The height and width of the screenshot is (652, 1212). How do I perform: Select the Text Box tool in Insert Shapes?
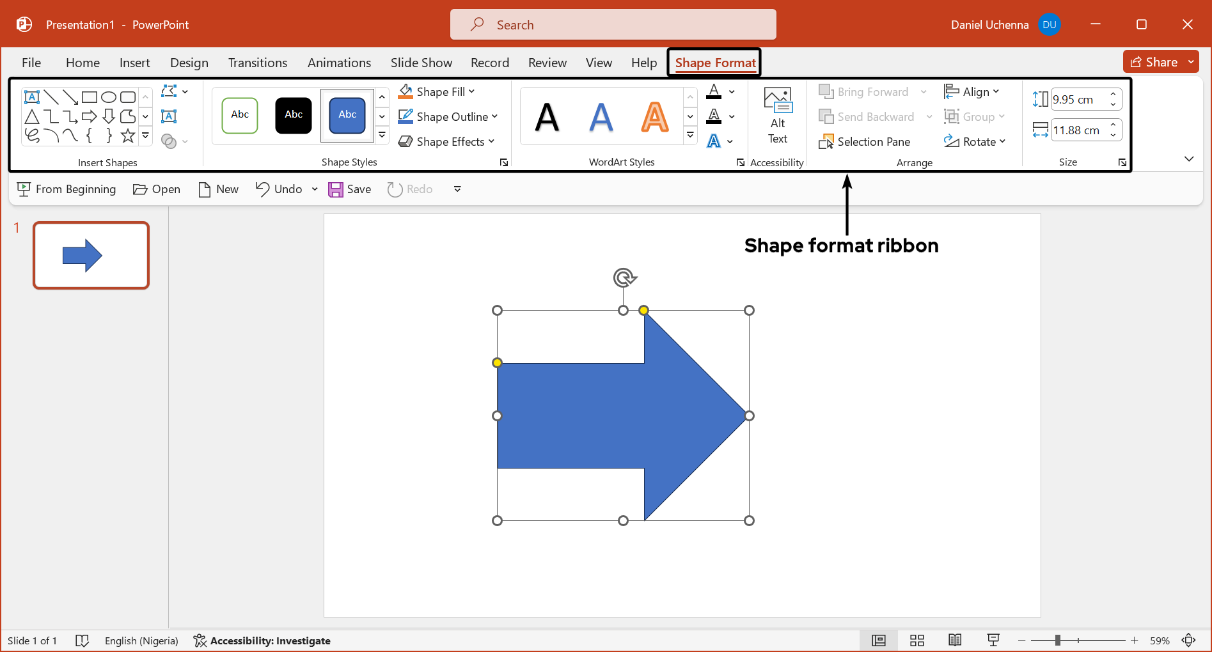(x=31, y=97)
